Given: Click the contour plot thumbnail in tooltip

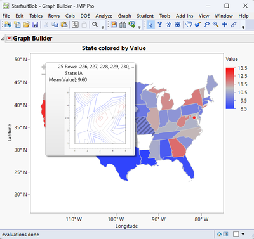Looking at the screenshot, I should pyautogui.click(x=100, y=118).
